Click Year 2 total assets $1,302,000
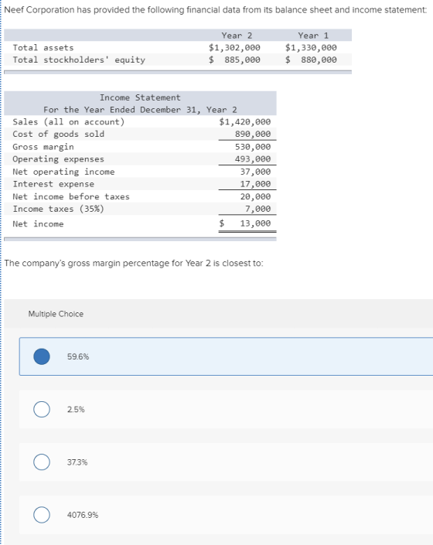The image size is (433, 545). tap(234, 48)
